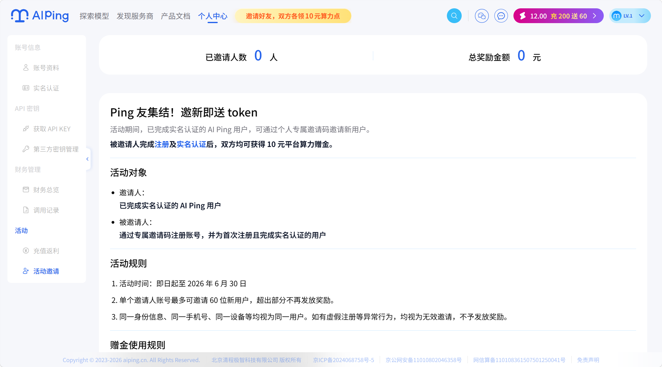The height and width of the screenshot is (367, 662).
Task: Click the 注册 link in bold text
Action: pos(162,144)
